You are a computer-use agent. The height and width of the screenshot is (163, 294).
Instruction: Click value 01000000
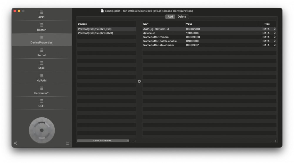tap(193, 41)
